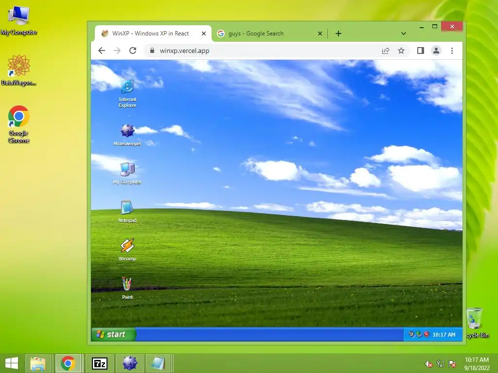Launch the Winamp icon
The width and height of the screenshot is (498, 373).
click(127, 250)
